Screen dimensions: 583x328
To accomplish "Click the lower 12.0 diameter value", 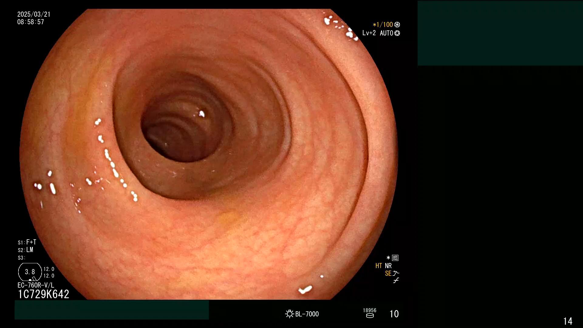I will pos(49,276).
